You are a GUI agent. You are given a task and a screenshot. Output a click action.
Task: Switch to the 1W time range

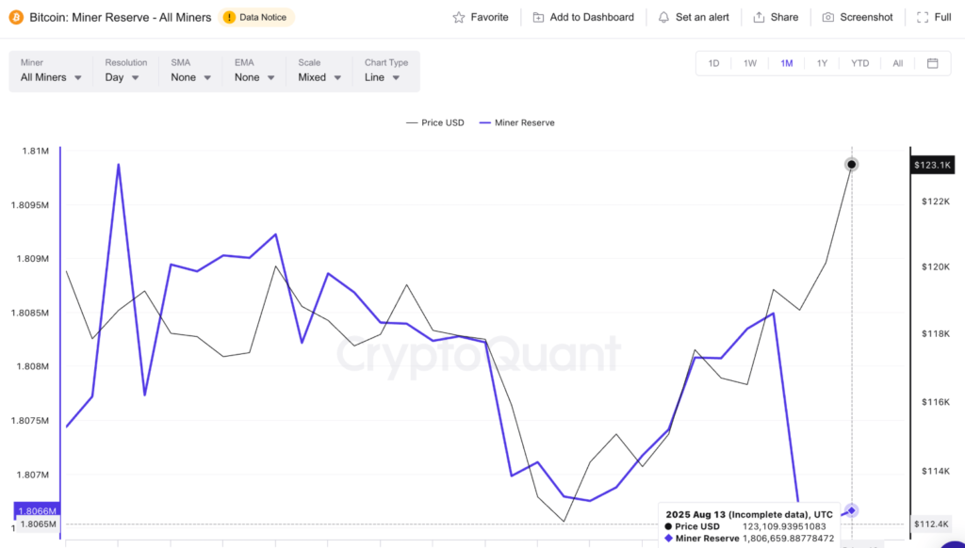(x=750, y=63)
